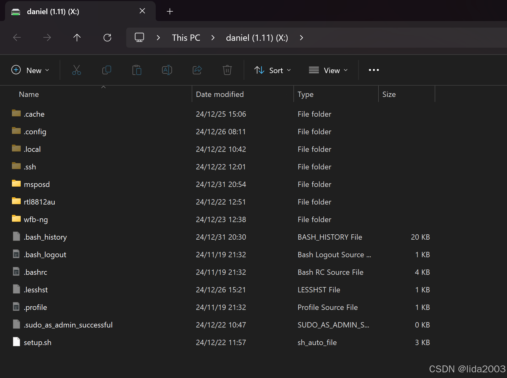Image resolution: width=507 pixels, height=378 pixels.
Task: Select the wfb-ng folder icon
Action: pyautogui.click(x=16, y=219)
